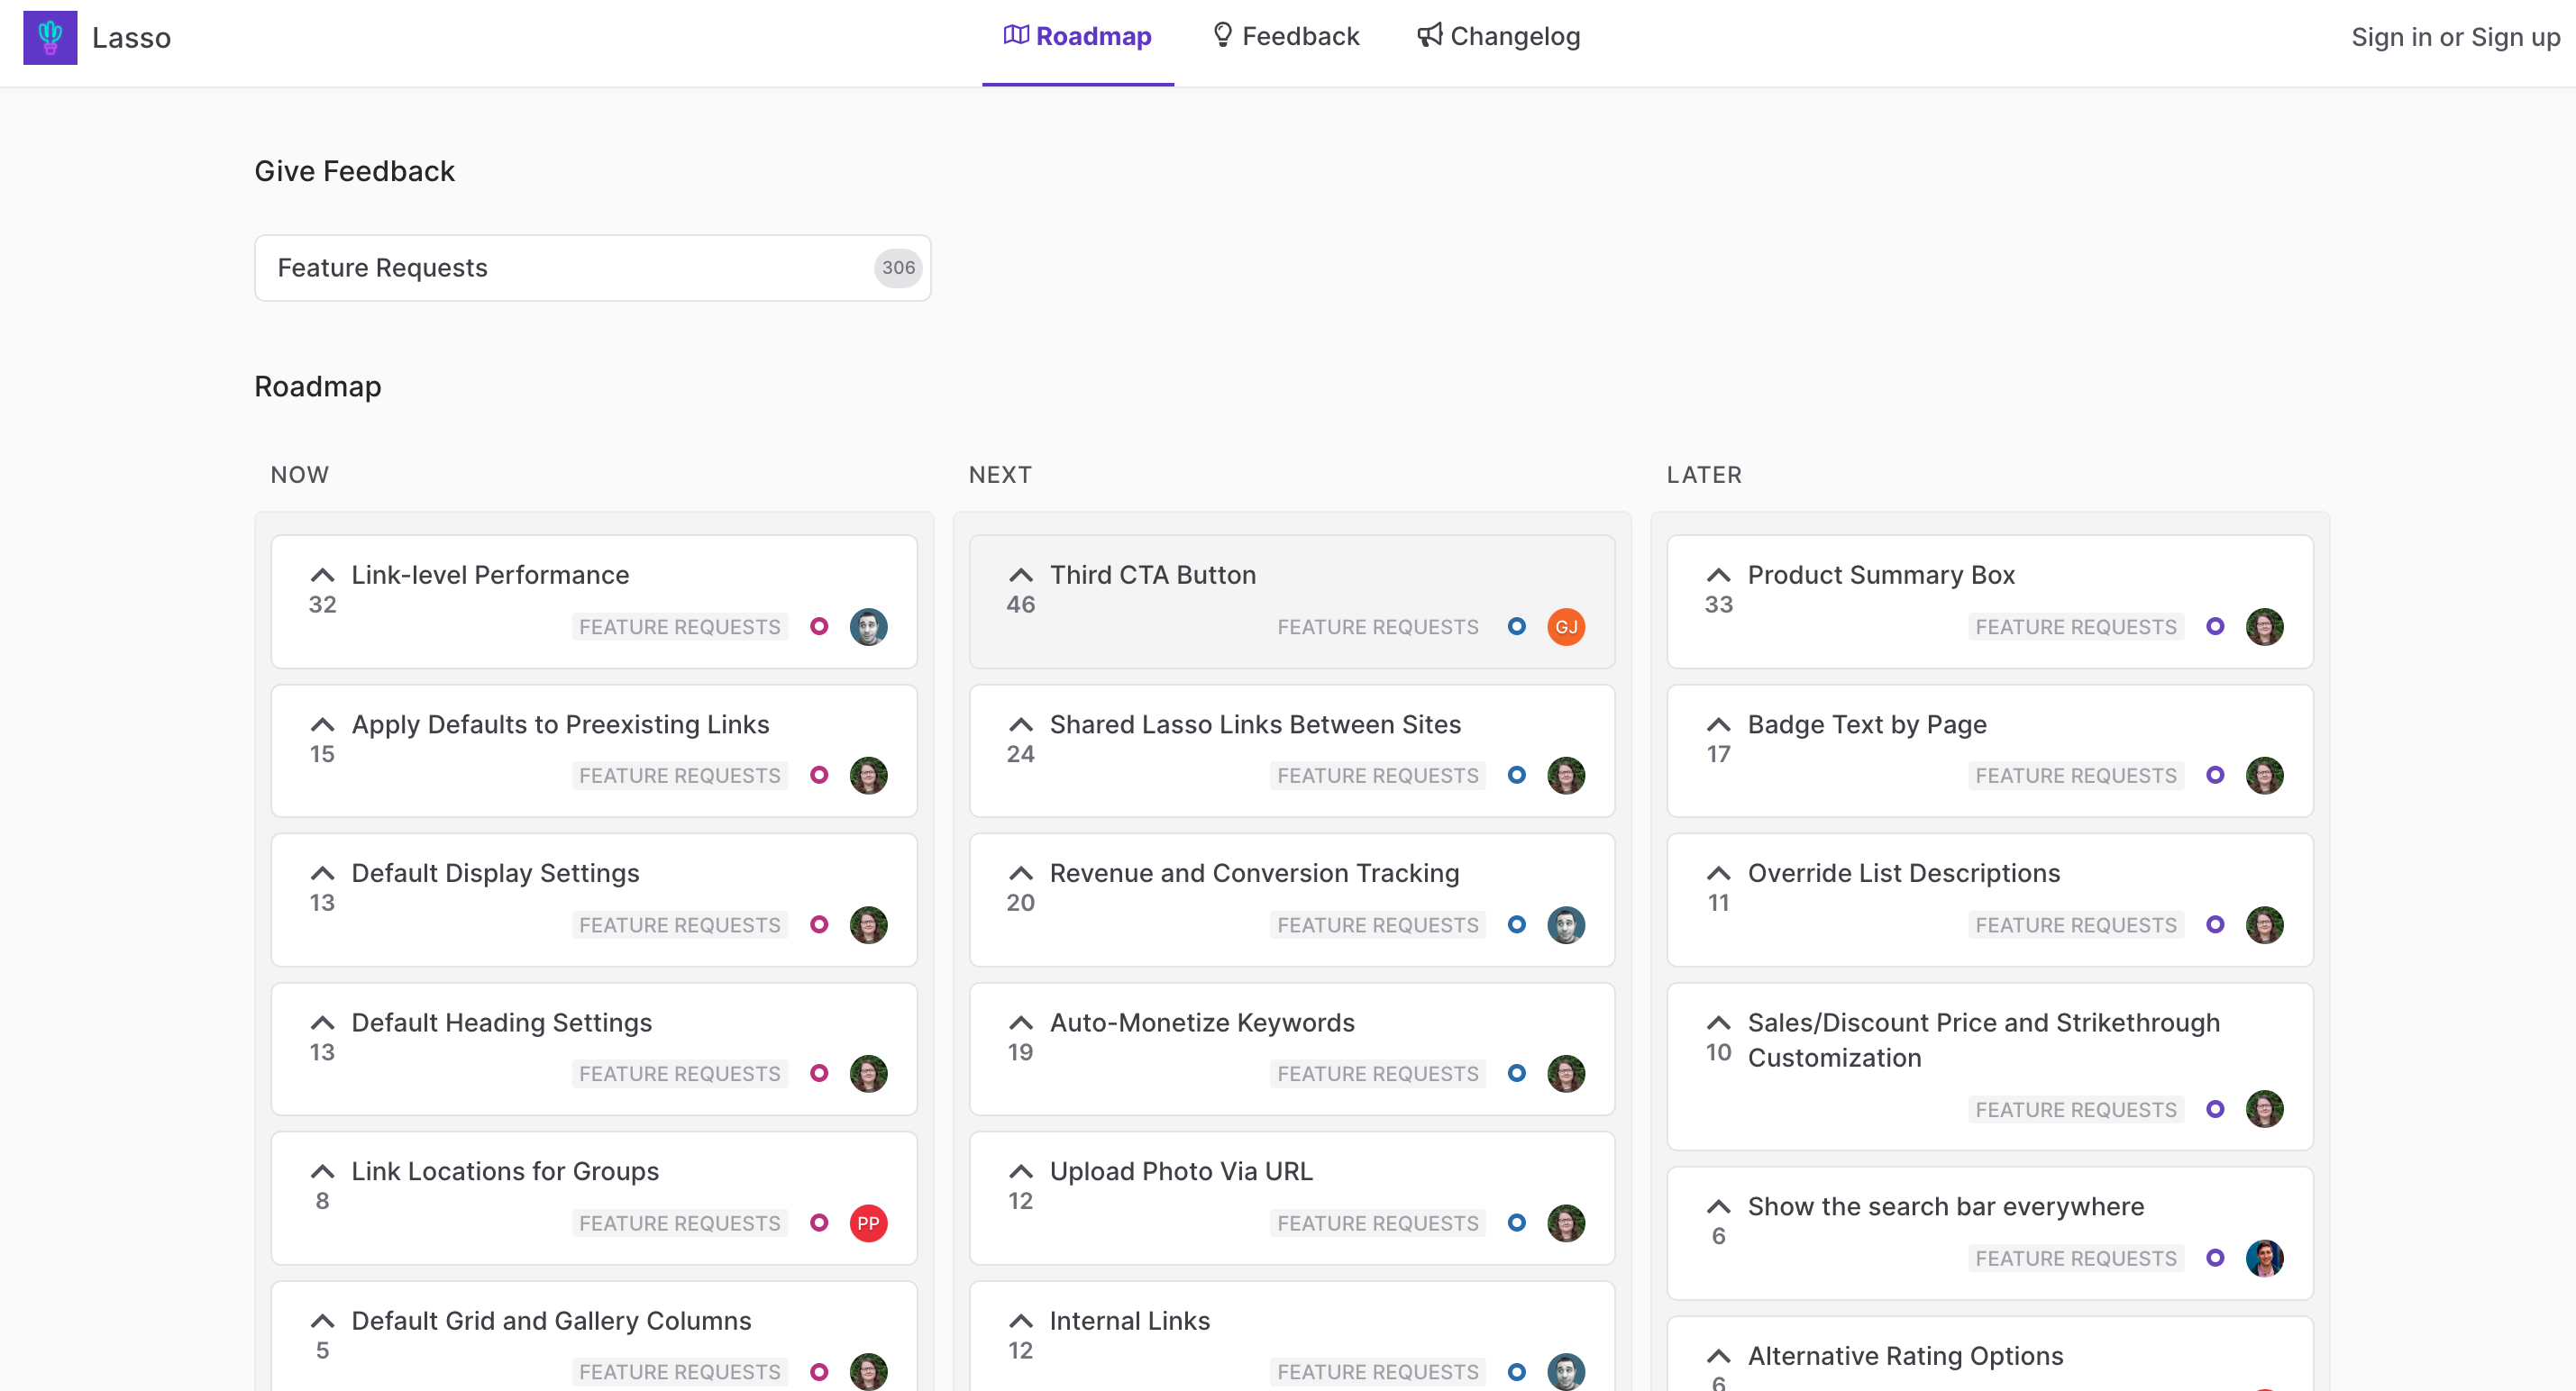Click the Feedback lightbulb icon
The height and width of the screenshot is (1391, 2576).
tap(1222, 36)
